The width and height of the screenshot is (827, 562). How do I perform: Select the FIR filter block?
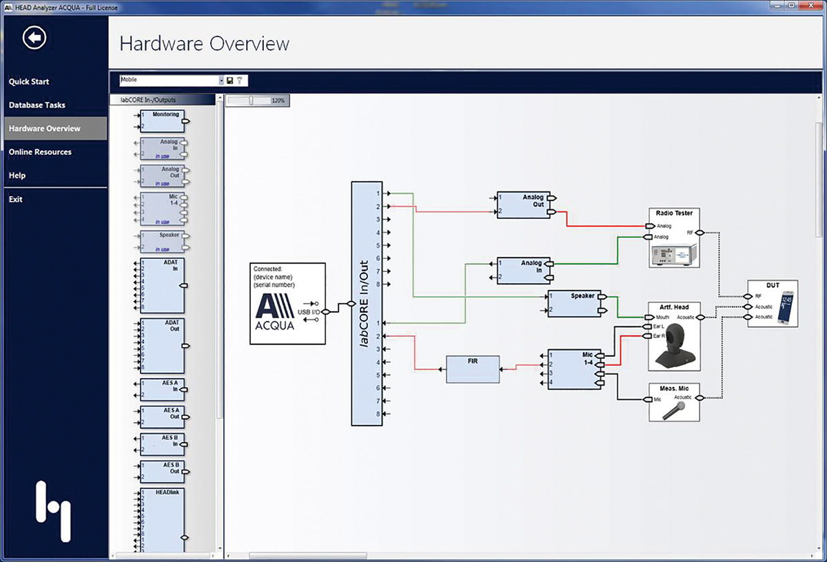[473, 370]
